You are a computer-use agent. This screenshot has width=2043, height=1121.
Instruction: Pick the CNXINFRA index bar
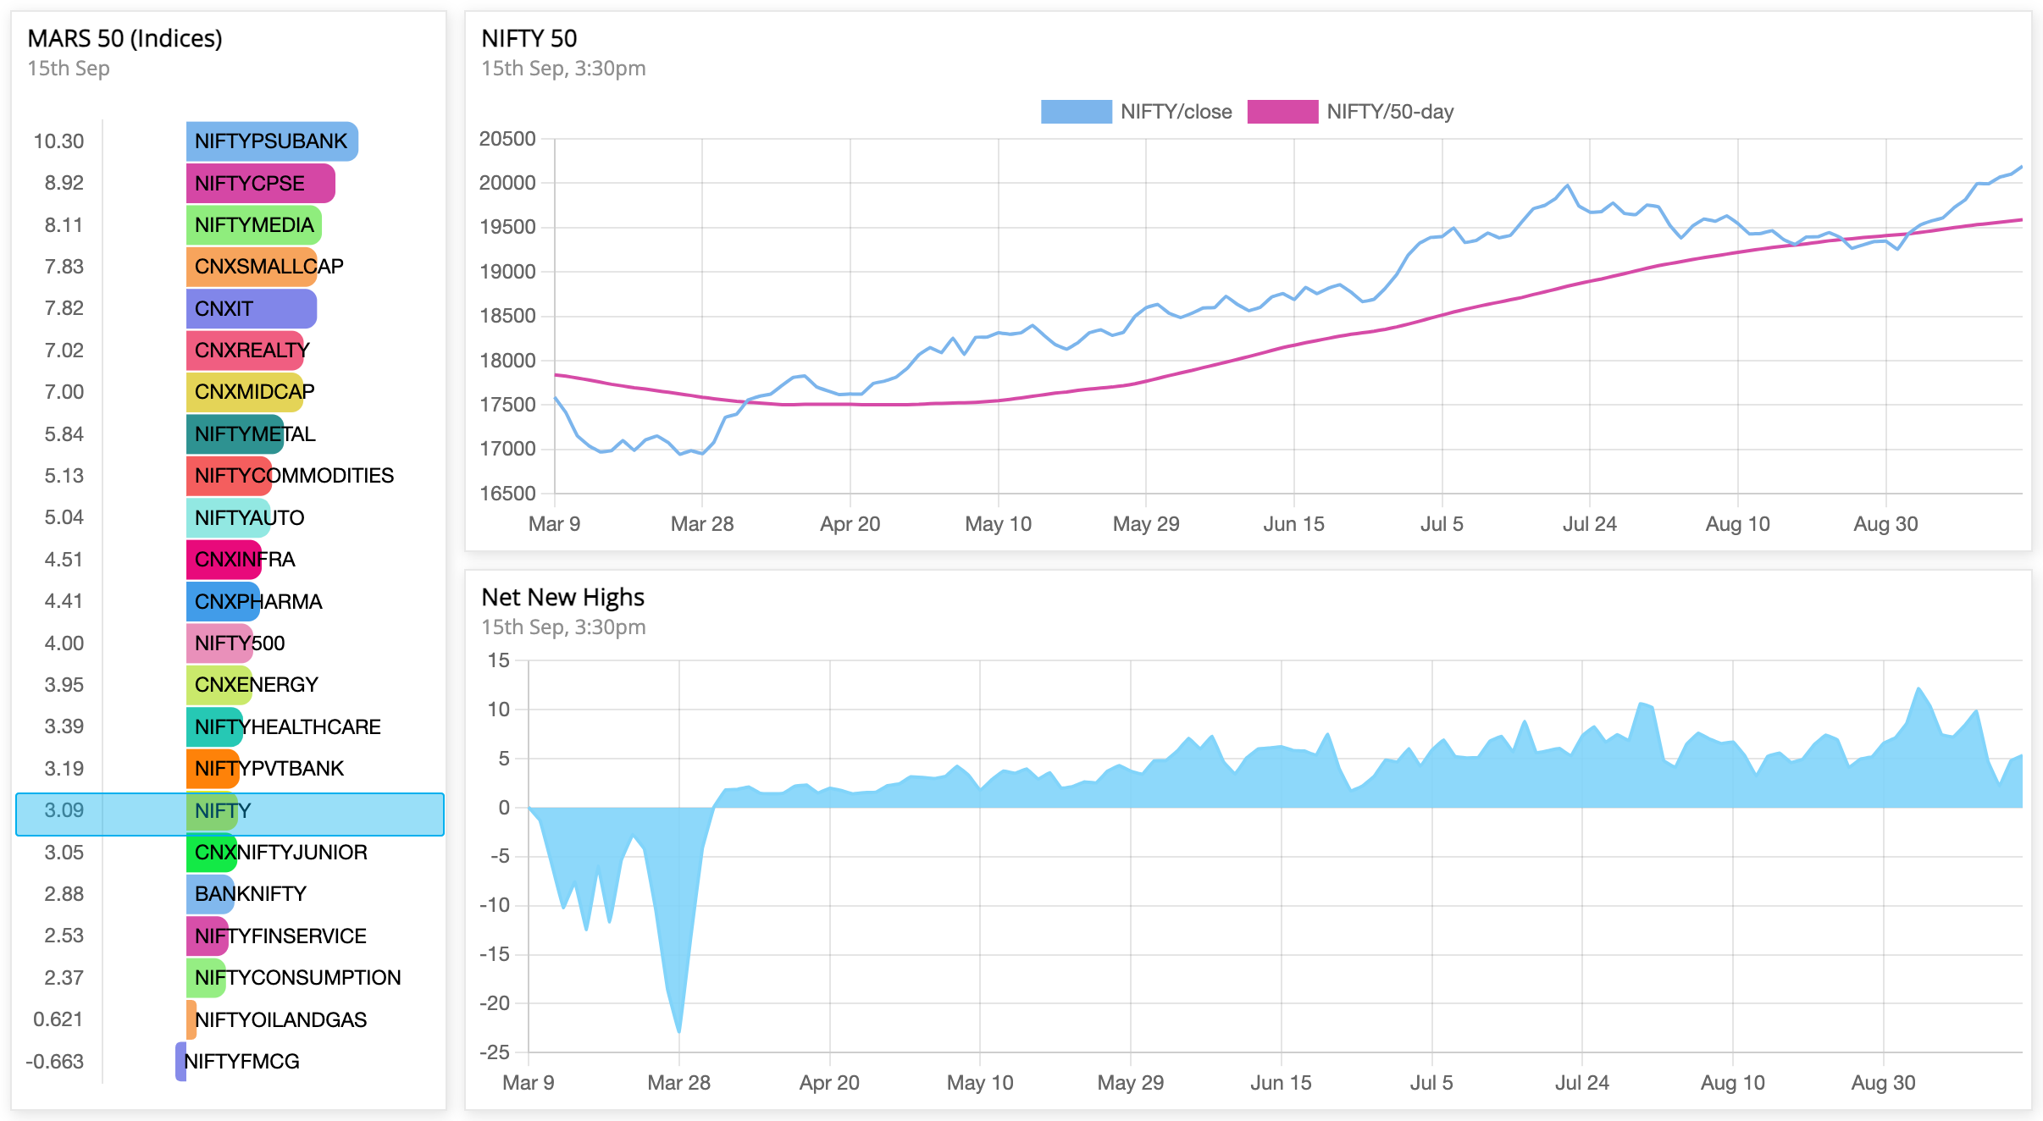pyautogui.click(x=224, y=560)
